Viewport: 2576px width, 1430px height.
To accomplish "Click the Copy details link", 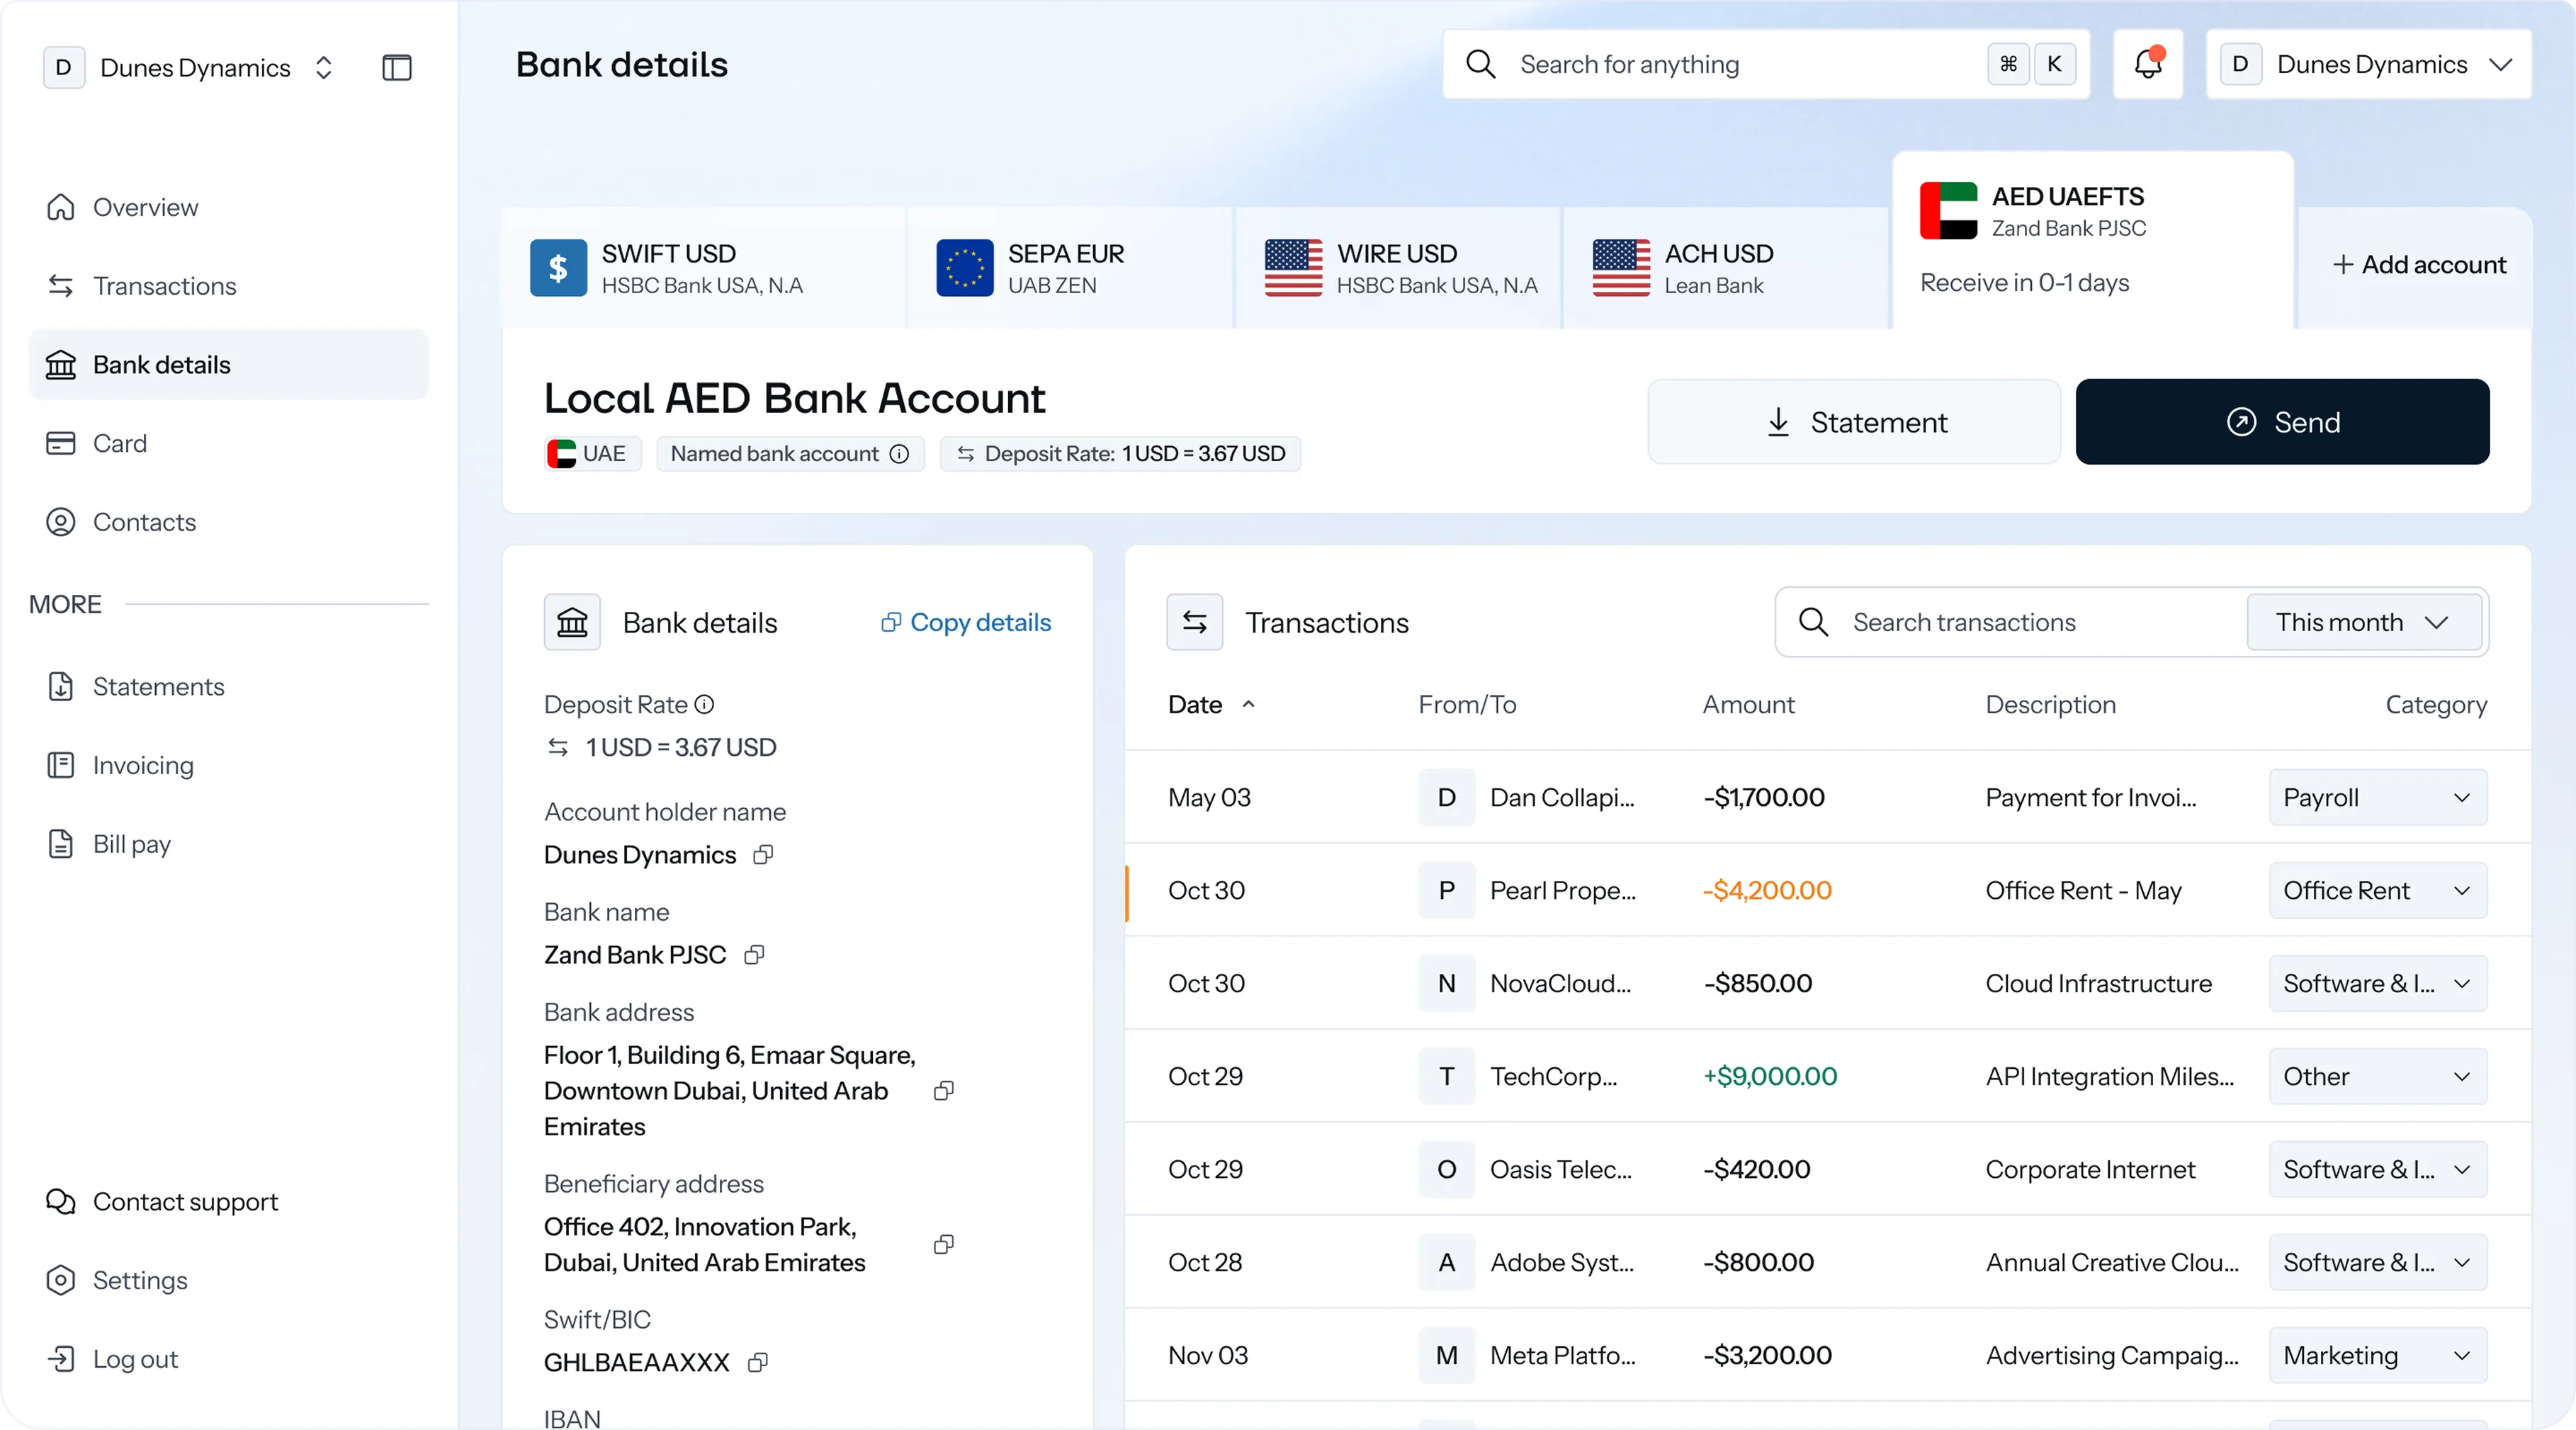I will click(965, 622).
